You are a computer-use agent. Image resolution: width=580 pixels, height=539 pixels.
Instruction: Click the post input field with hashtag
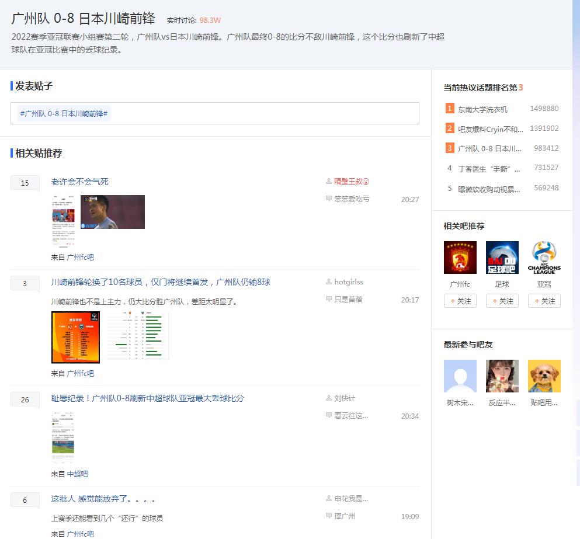point(214,113)
